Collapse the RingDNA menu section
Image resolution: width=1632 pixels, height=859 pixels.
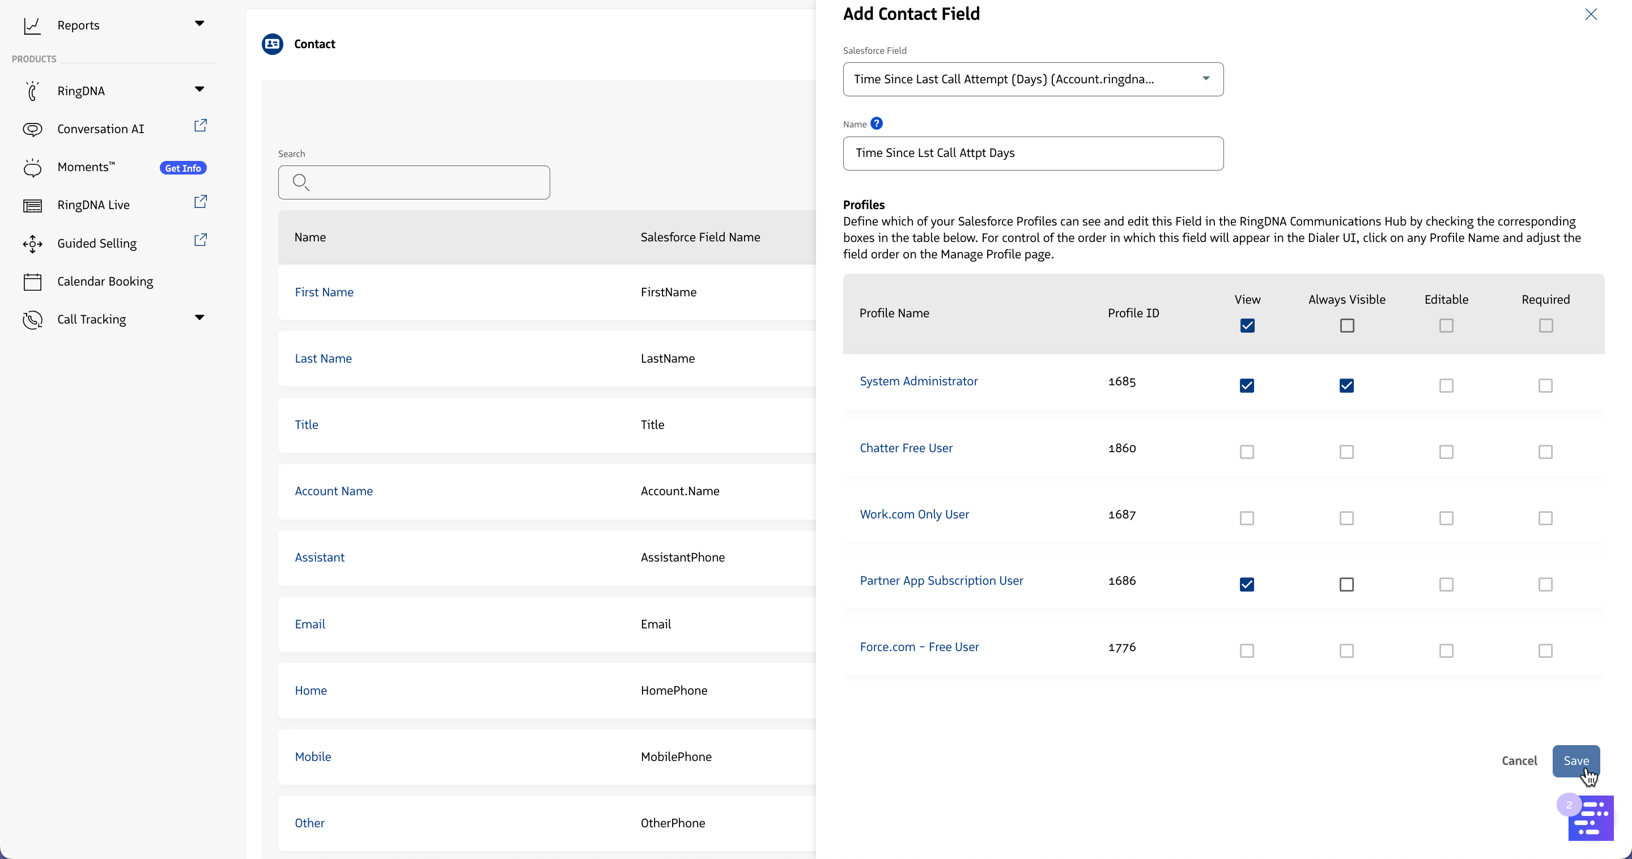click(199, 90)
